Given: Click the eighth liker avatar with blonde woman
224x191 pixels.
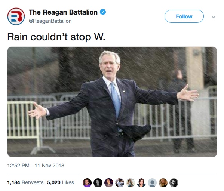Looking at the screenshot, I should [x=163, y=182].
